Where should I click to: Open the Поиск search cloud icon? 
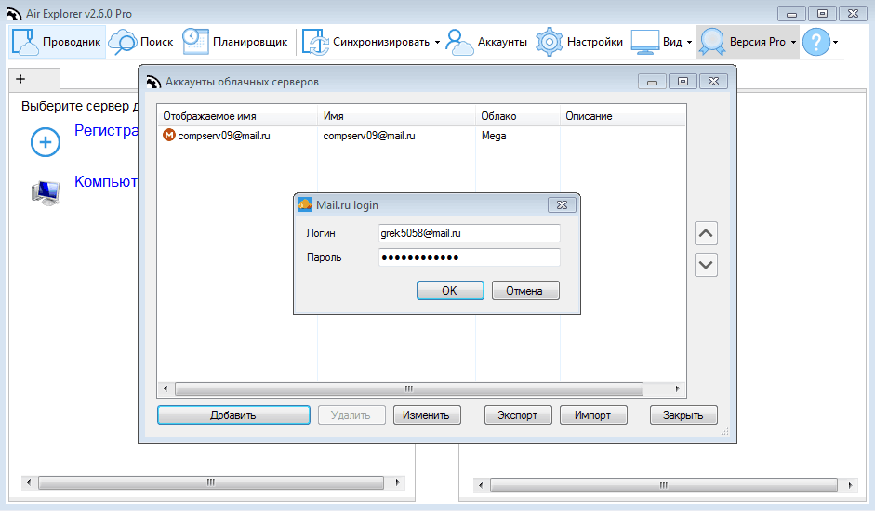(x=122, y=42)
